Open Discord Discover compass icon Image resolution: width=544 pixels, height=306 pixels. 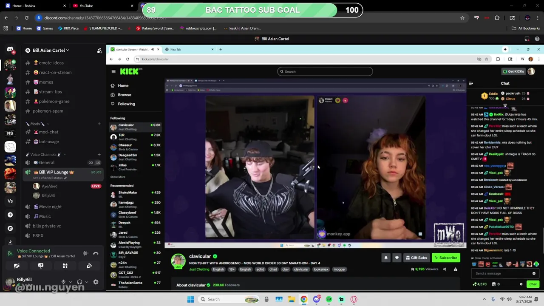10,228
